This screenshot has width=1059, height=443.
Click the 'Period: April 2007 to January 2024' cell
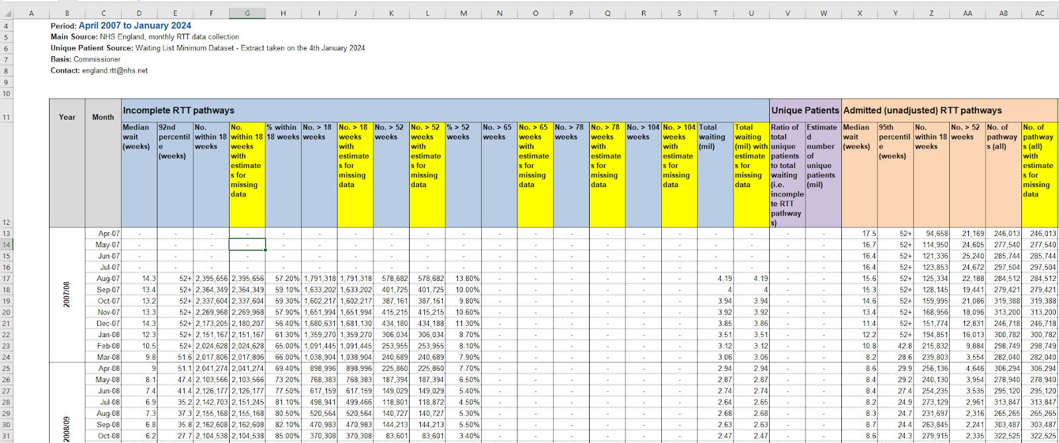(121, 26)
